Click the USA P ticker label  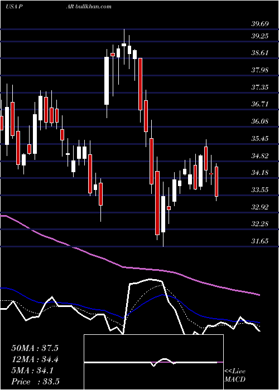(15, 7)
